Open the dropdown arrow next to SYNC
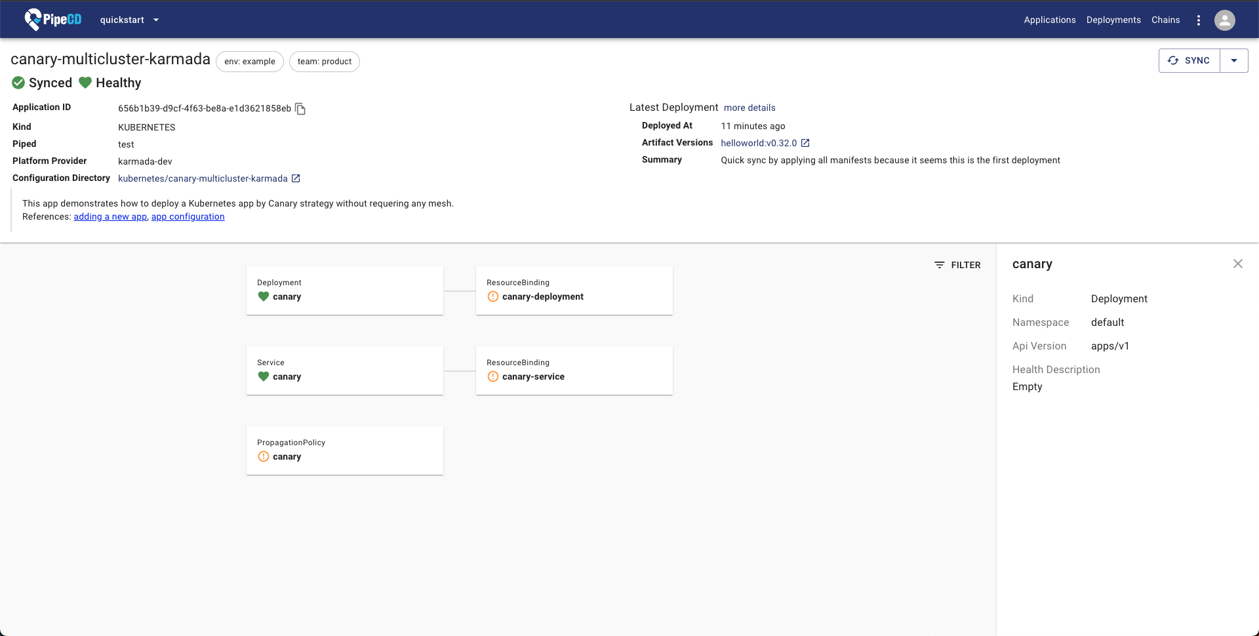 click(x=1233, y=61)
